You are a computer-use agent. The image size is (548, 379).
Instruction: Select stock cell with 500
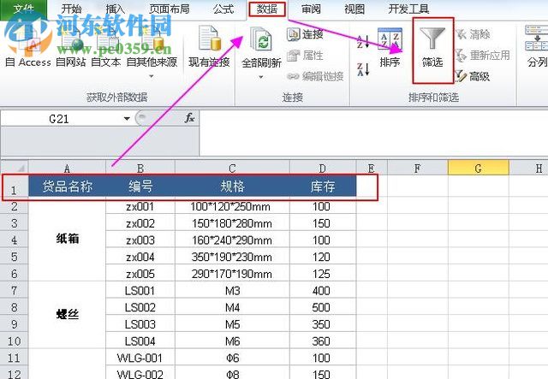pyautogui.click(x=323, y=307)
